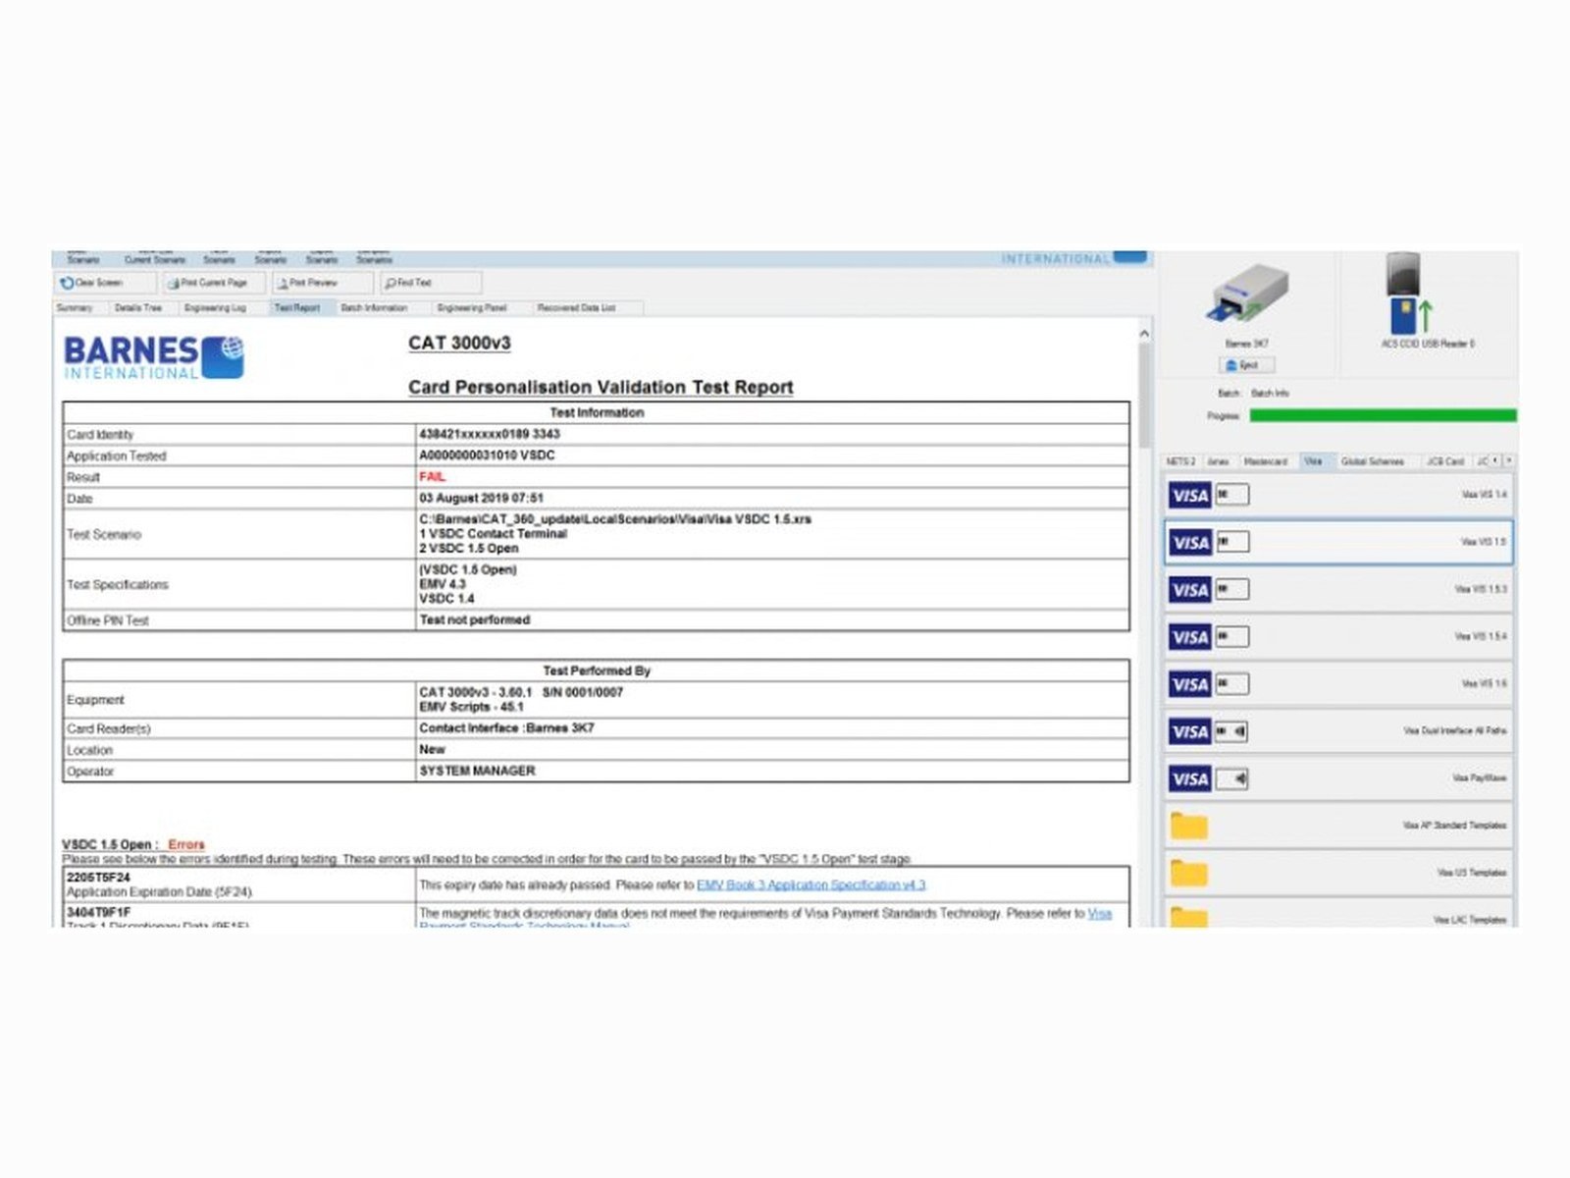Image resolution: width=1570 pixels, height=1178 pixels.
Task: Click the card identity number 438421xxxxxx0189
Action: [475, 434]
